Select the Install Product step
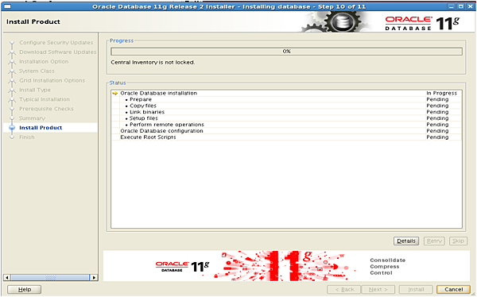 pos(41,128)
